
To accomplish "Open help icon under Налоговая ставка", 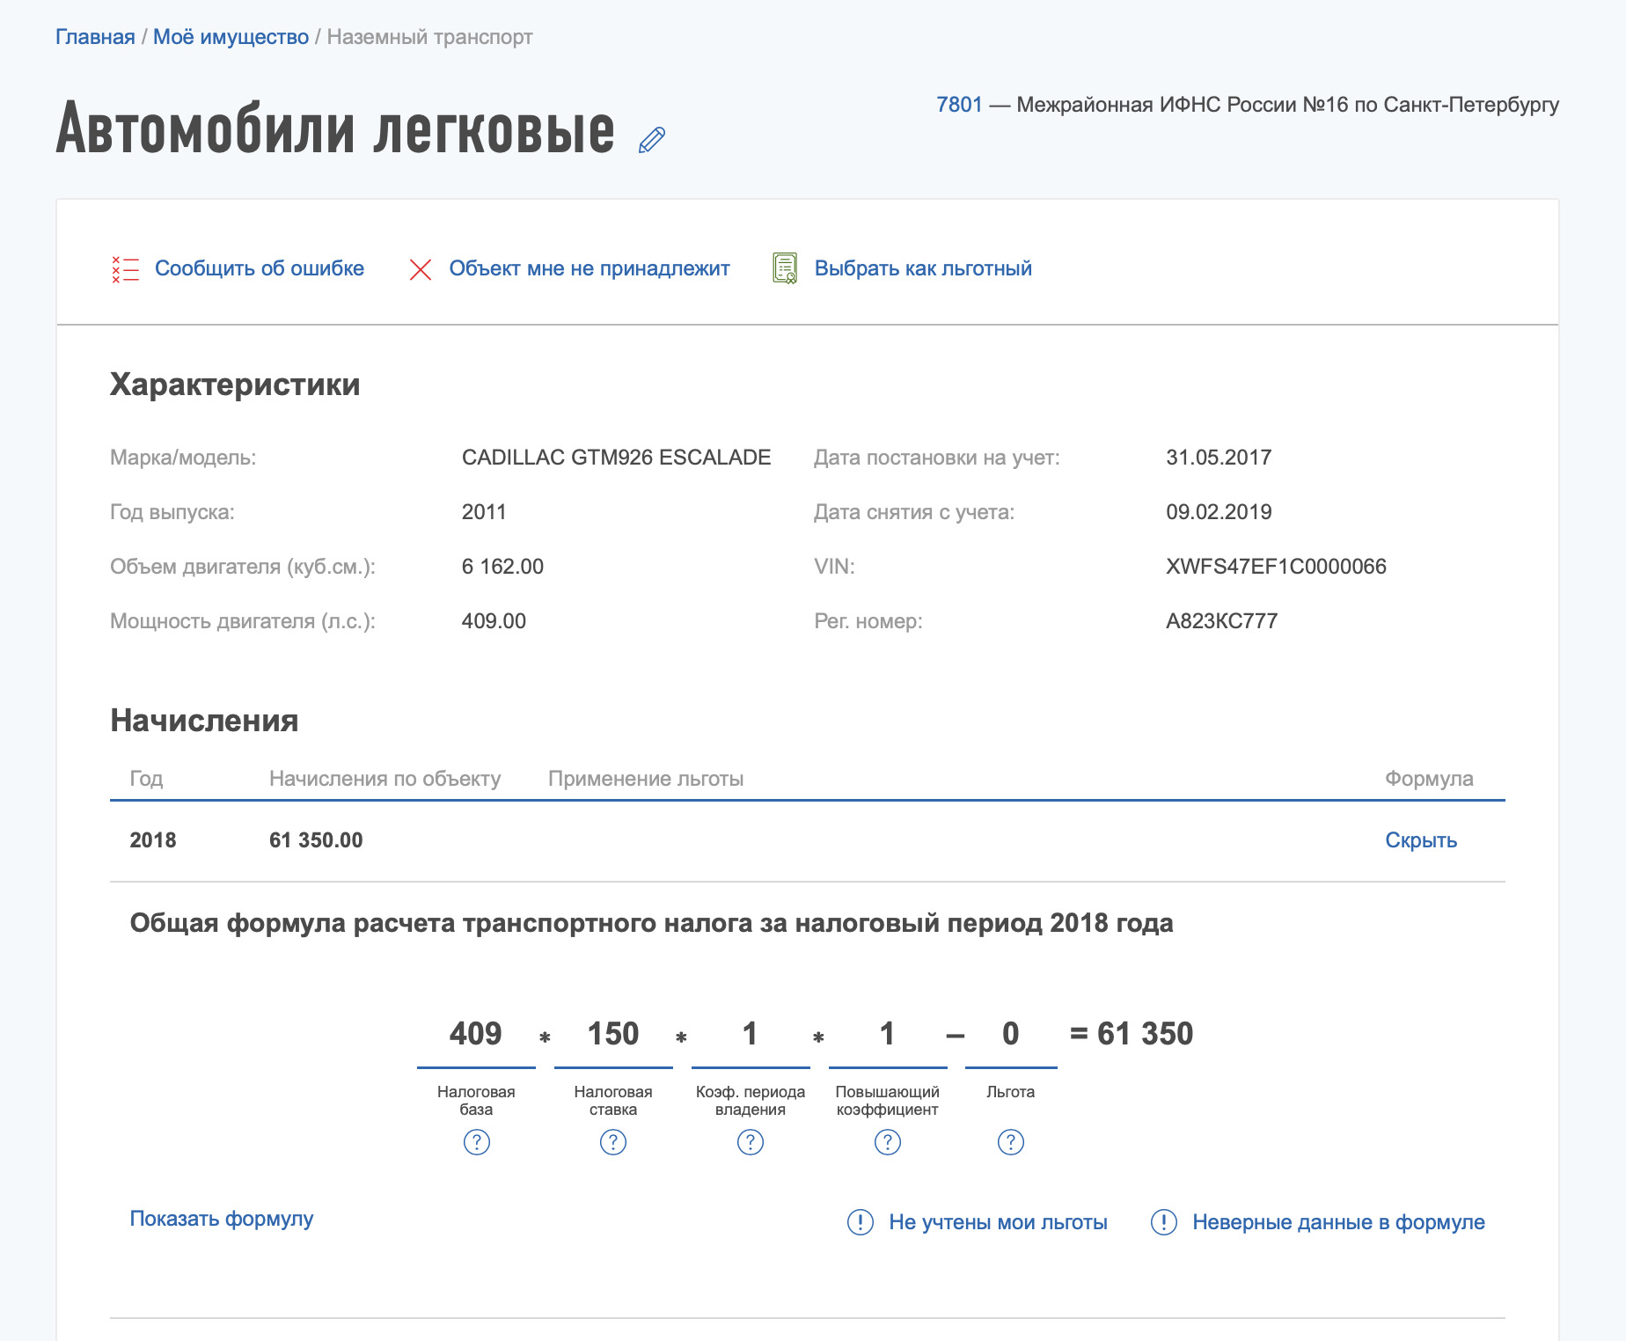I will click(x=613, y=1142).
